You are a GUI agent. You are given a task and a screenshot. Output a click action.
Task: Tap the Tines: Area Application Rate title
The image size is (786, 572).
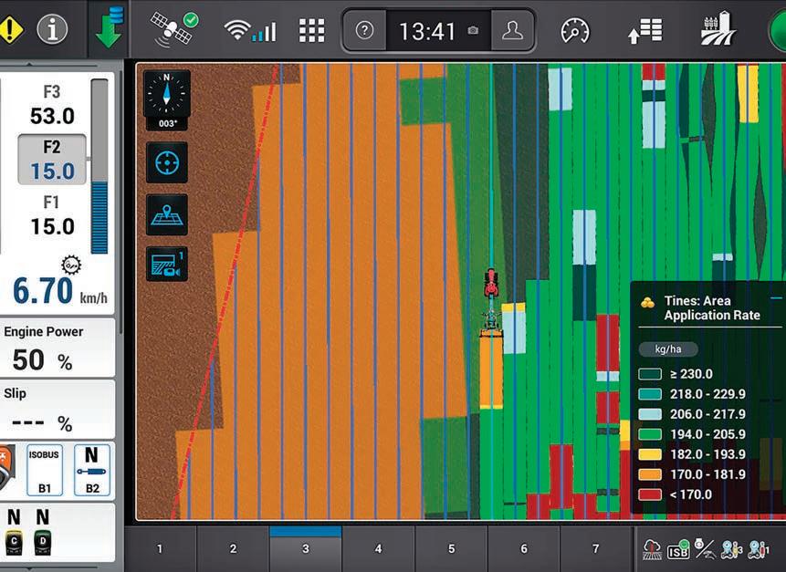712,307
